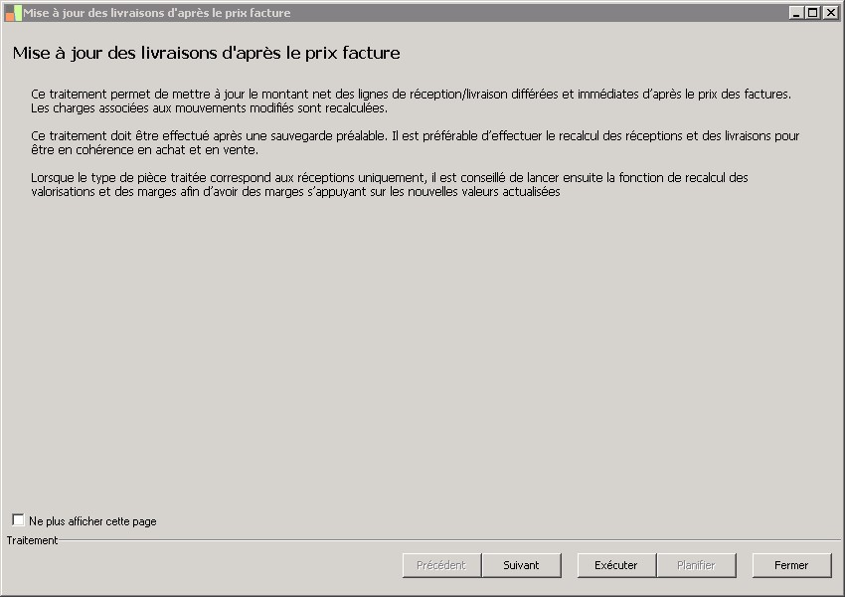845x597 pixels.
Task: Click the application icon in the title bar
Action: coord(13,13)
